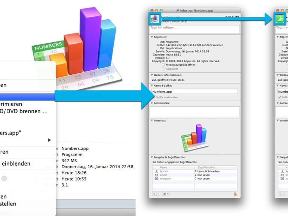Click the plus button to add a user
288x216 pixels.
(154, 194)
